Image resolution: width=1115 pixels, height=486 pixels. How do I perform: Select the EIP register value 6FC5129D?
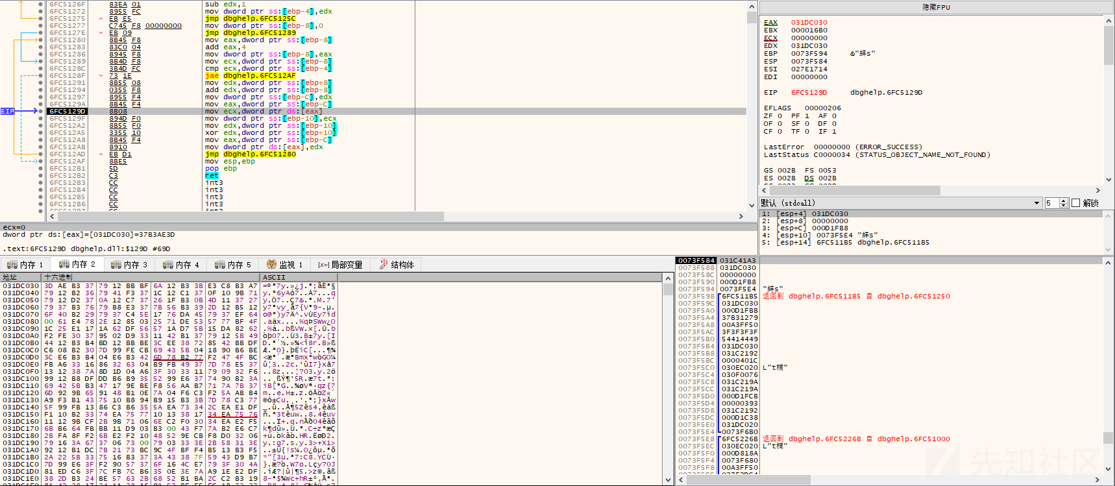pos(809,93)
